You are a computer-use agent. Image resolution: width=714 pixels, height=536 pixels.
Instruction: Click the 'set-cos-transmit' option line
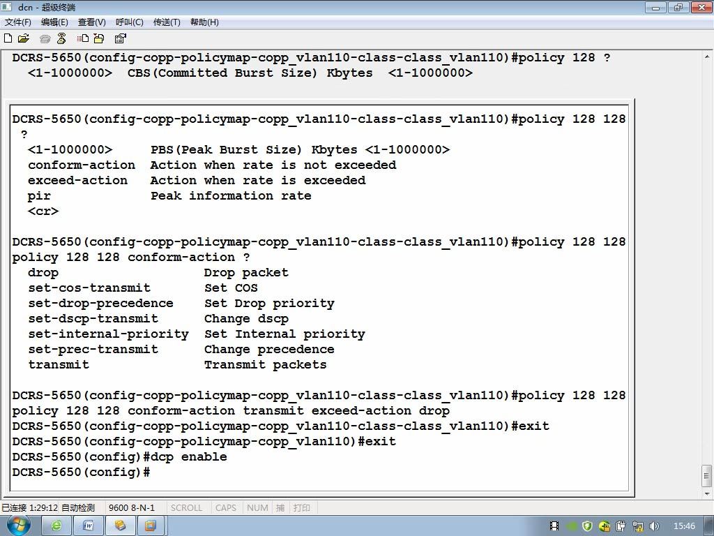(x=142, y=288)
